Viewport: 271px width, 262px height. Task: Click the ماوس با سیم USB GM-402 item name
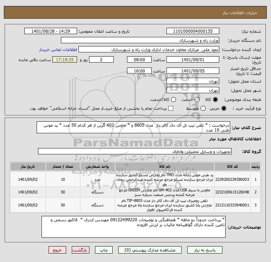click(x=165, y=192)
